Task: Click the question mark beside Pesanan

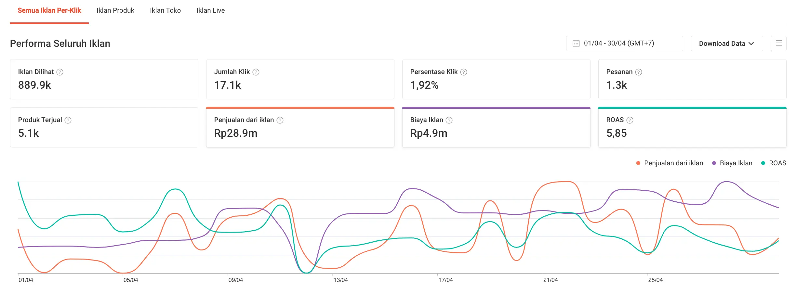Action: 639,72
